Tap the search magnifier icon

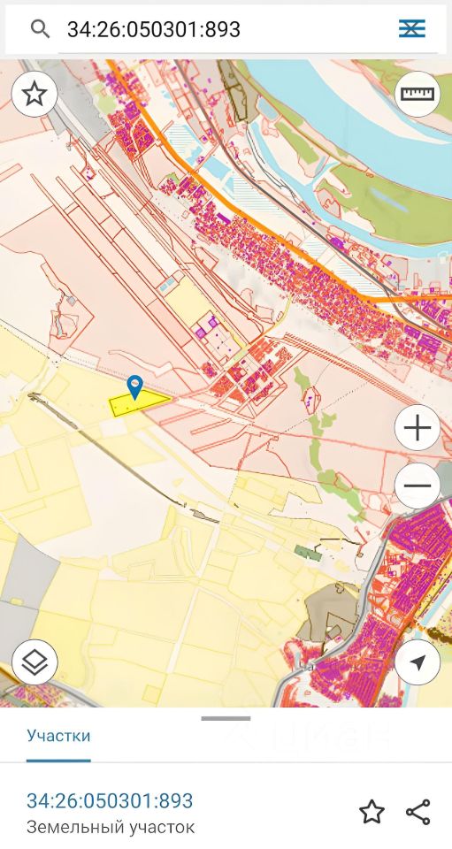pyautogui.click(x=40, y=28)
